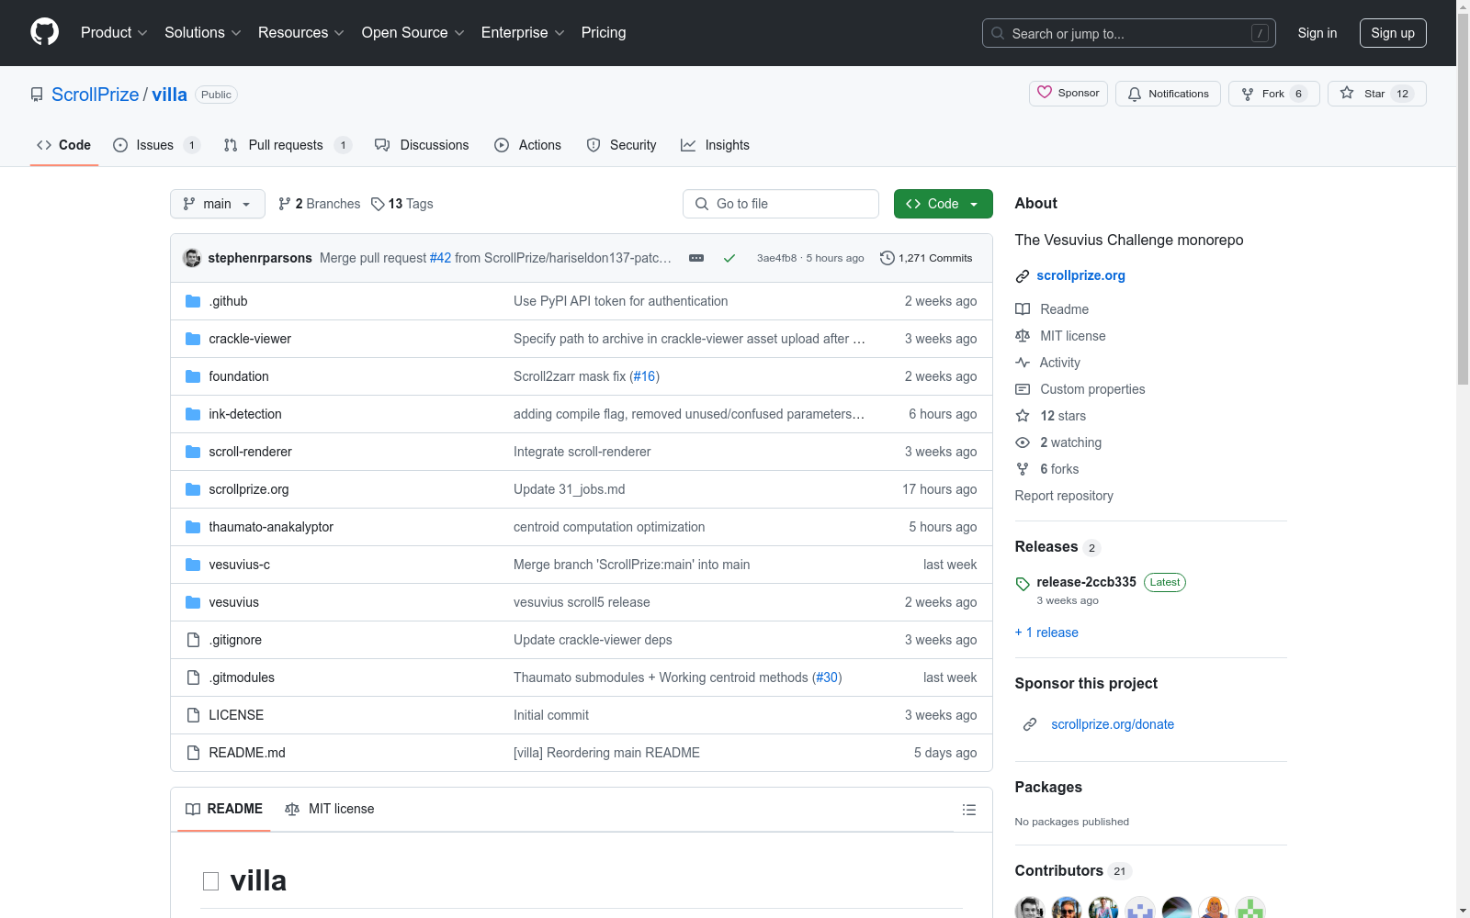This screenshot has height=918, width=1470.
Task: Open the scrollprize.org/donate link
Action: tap(1113, 724)
